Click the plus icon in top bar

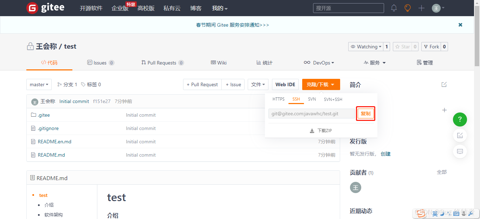[x=422, y=8]
